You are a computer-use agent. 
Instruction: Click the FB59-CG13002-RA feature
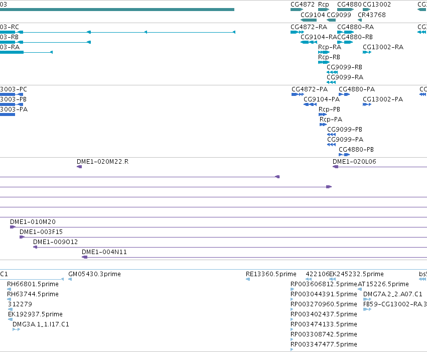pyautogui.click(x=367, y=309)
